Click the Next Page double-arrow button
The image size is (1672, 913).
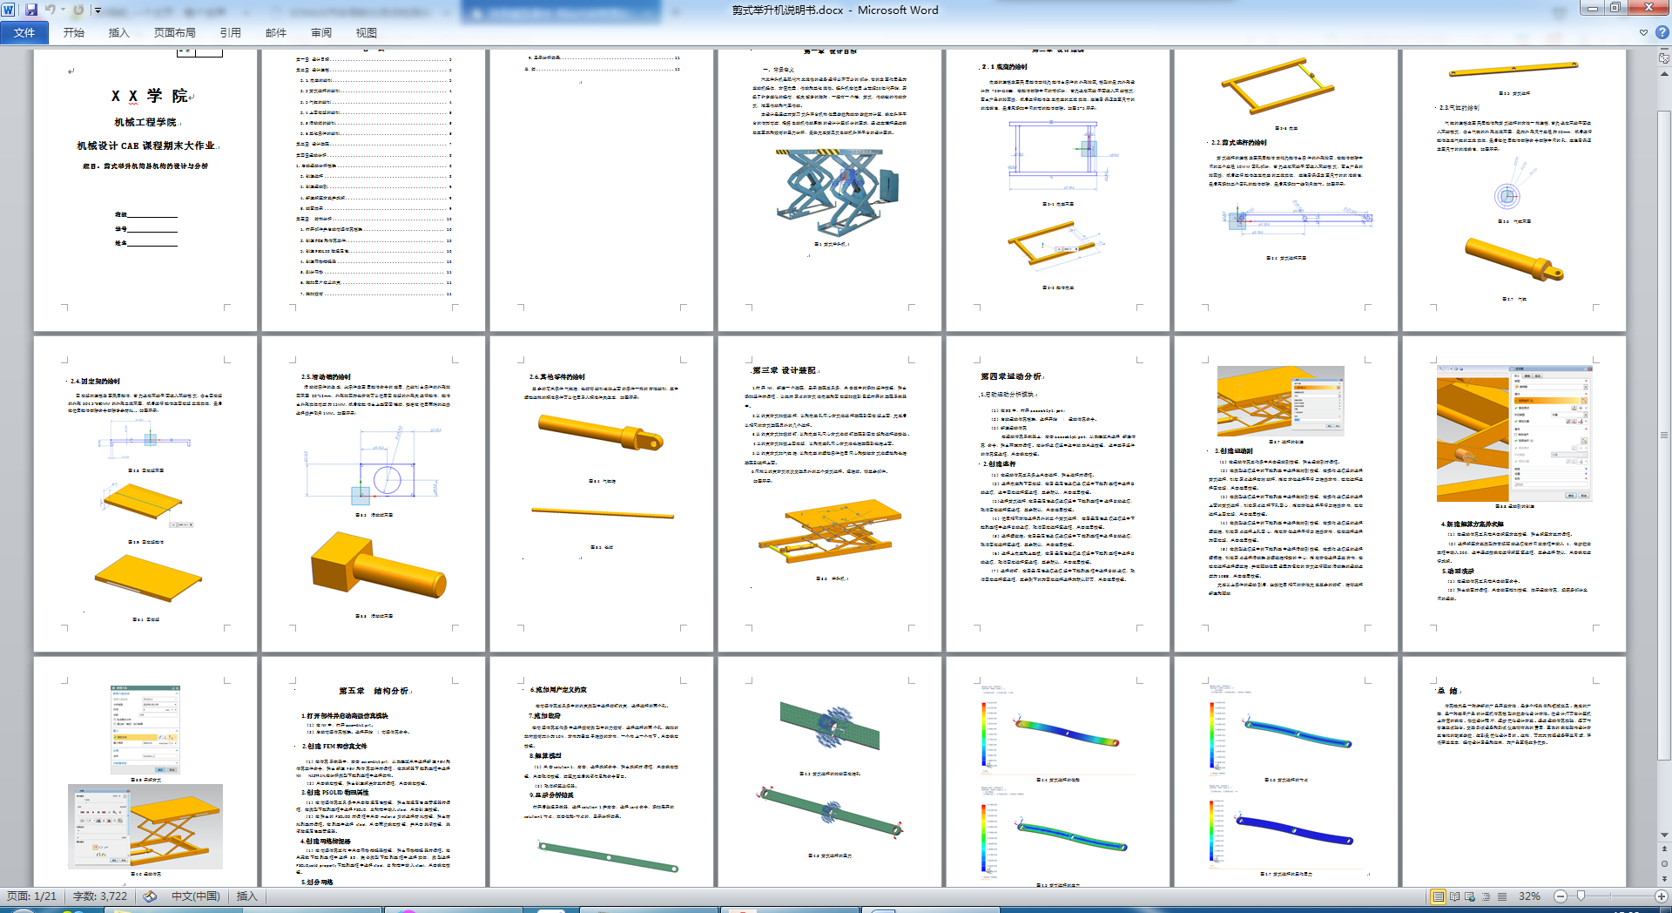[x=1664, y=878]
